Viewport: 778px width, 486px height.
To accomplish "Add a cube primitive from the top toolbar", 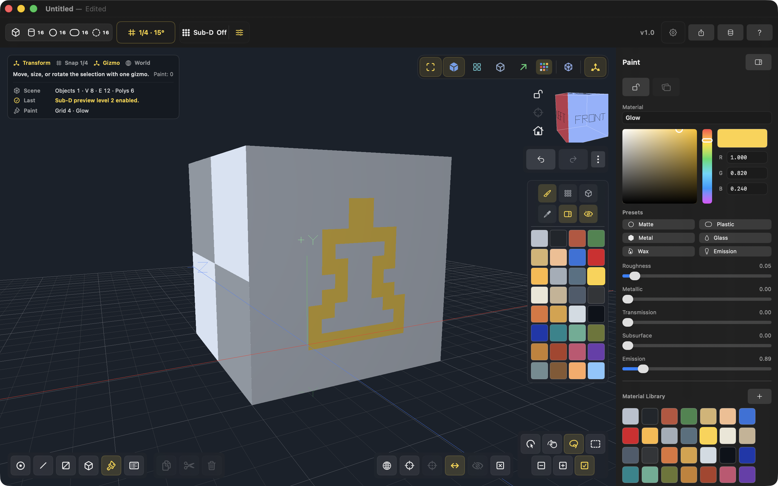I will pos(16,32).
